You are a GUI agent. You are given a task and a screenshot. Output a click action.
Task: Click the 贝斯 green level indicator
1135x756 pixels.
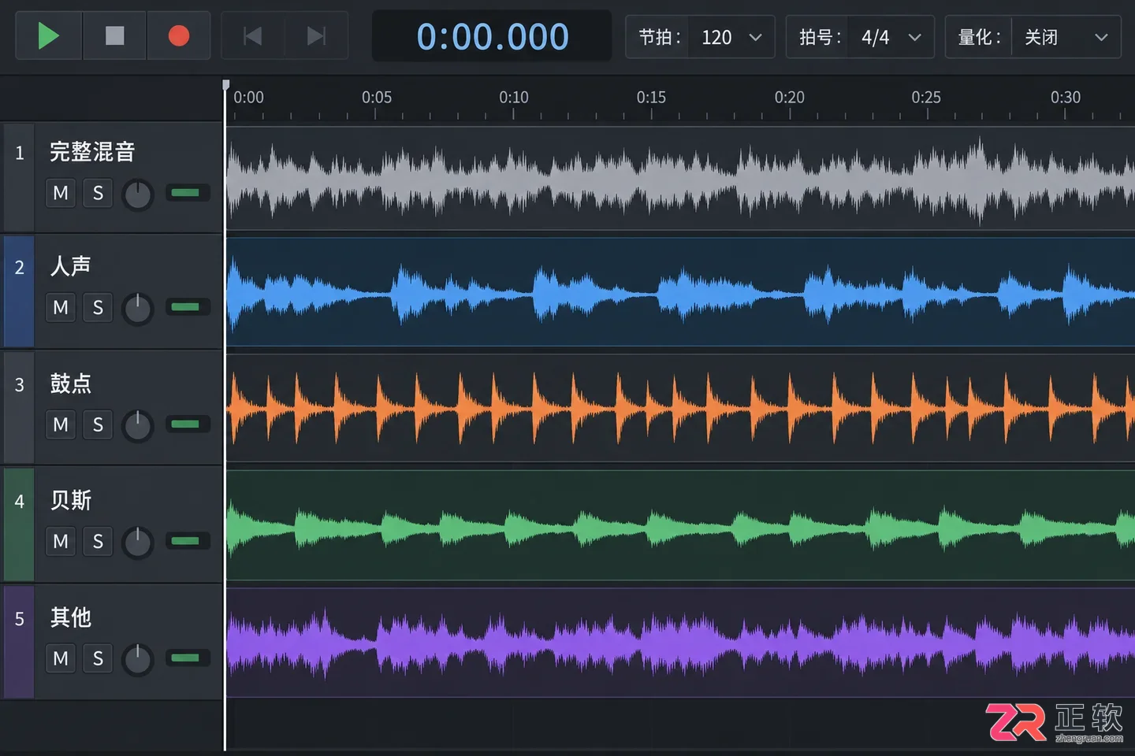pos(188,541)
